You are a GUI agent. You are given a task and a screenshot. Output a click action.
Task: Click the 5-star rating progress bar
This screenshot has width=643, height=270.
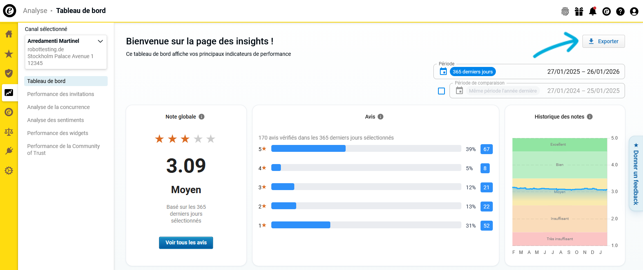(x=366, y=149)
